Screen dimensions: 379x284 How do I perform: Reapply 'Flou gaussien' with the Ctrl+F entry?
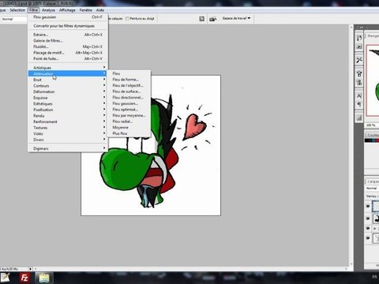pos(68,17)
